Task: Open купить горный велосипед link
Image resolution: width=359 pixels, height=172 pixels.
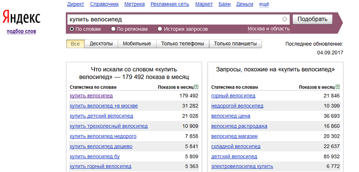Action: coord(100,166)
